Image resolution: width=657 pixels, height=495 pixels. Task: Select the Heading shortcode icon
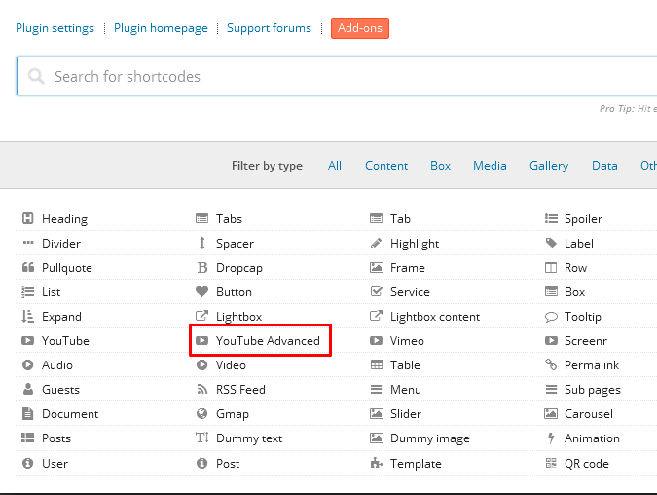coord(28,219)
